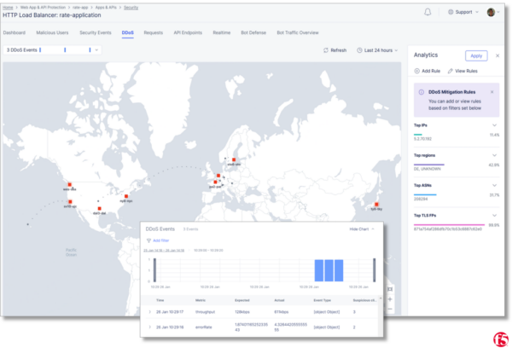This screenshot has height=353, width=512.
Task: Open the Last 24 hours time selector
Action: tap(376, 50)
